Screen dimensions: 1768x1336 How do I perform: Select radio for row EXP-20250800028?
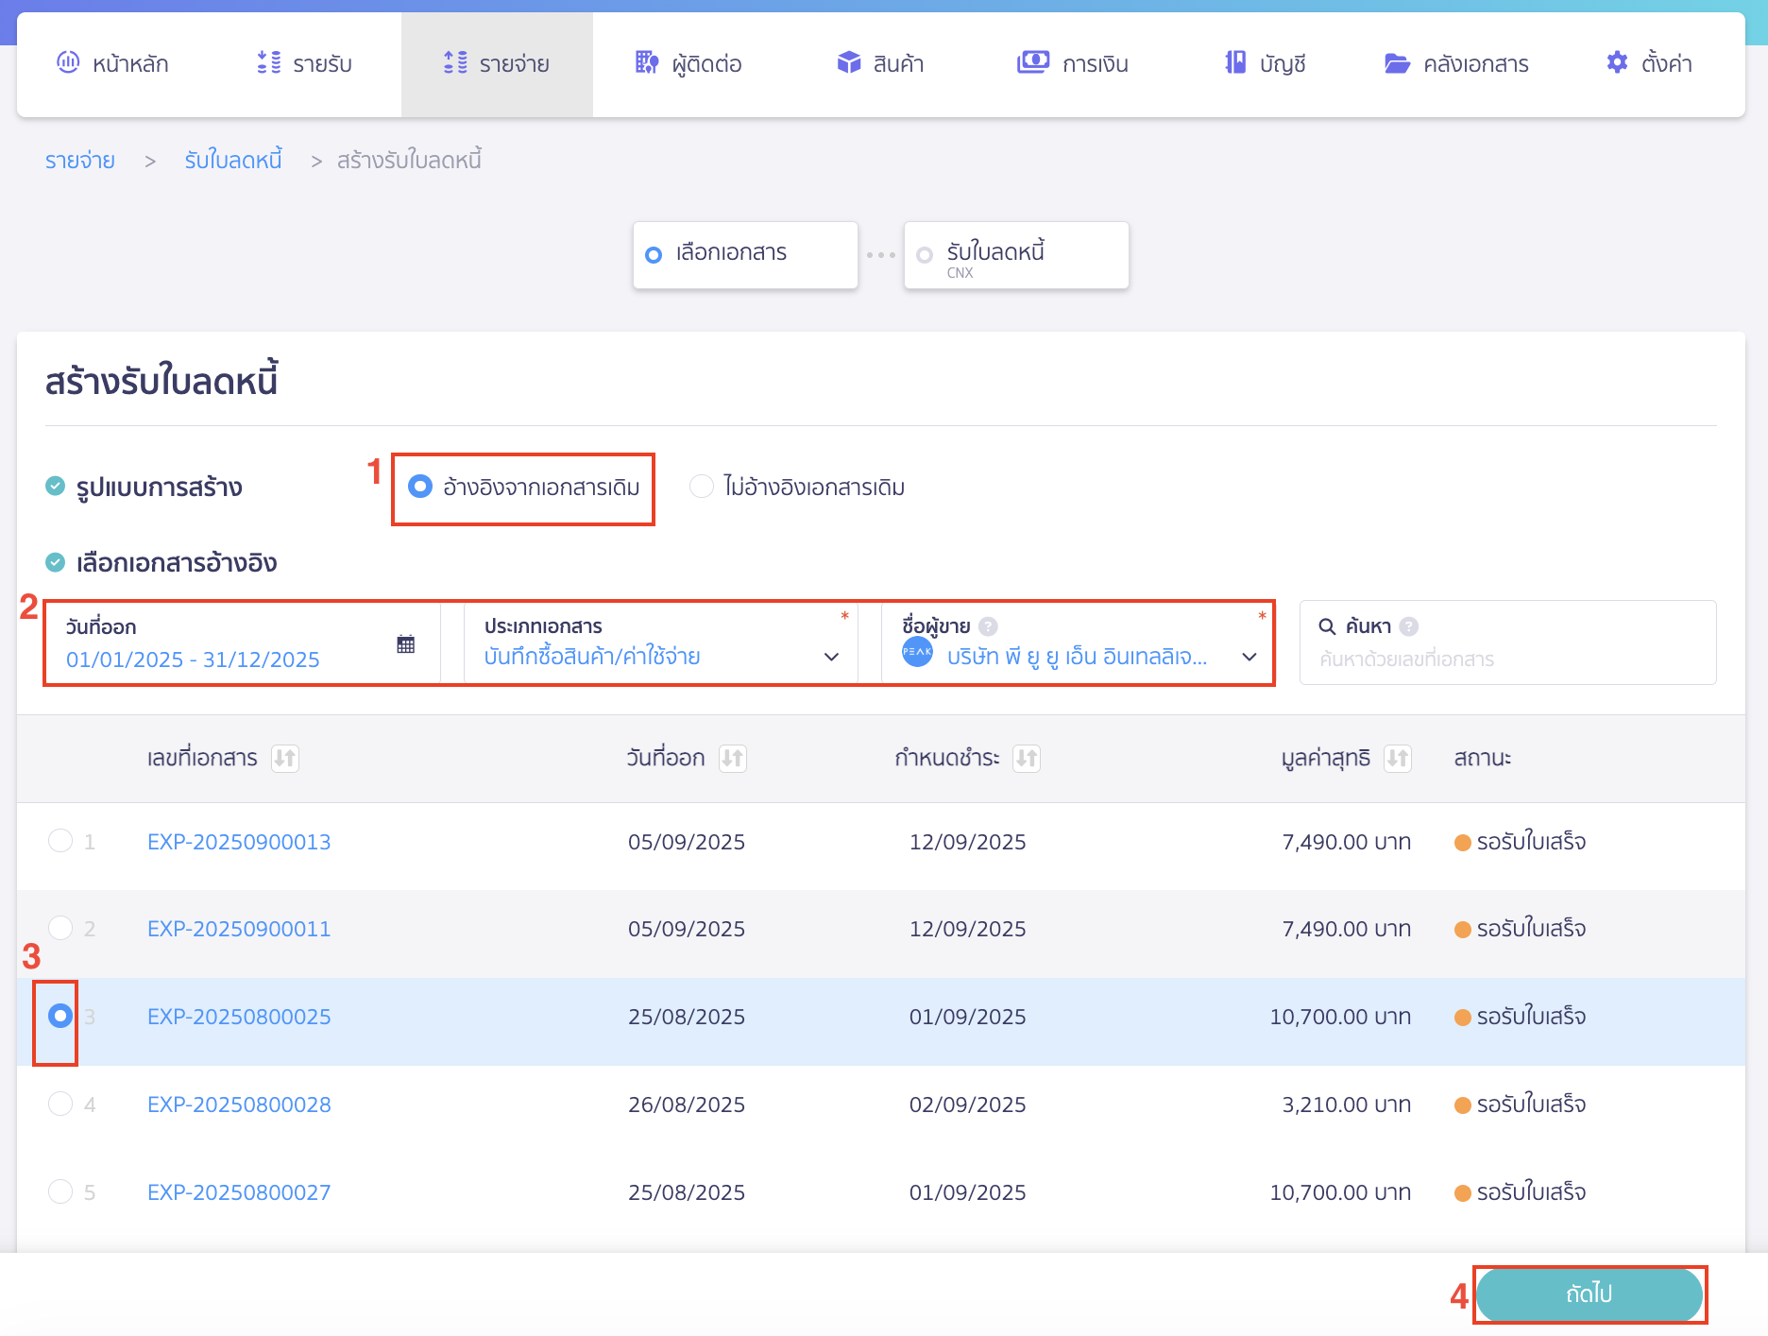(x=60, y=1104)
